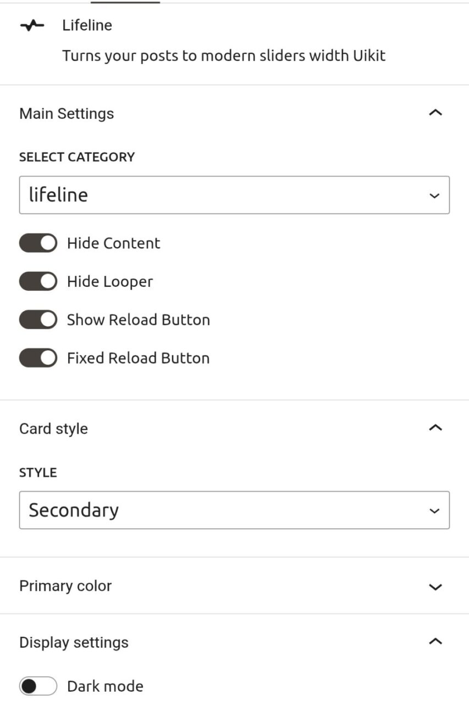Collapse the Main Settings panel chevron
Screen dimensions: 469x716
pyautogui.click(x=435, y=113)
